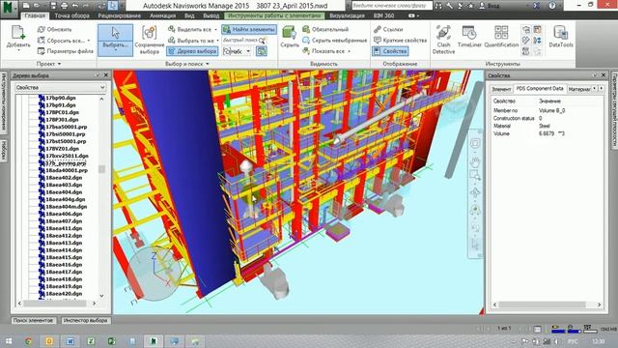618x348 pixels.
Task: Click the undo arrow in quick access toolbar
Action: coord(75,6)
